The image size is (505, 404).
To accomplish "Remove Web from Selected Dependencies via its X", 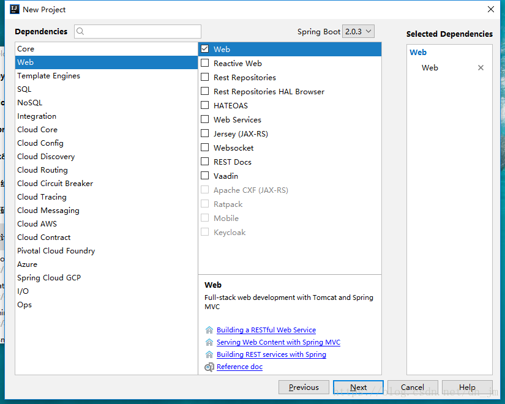I will point(481,68).
